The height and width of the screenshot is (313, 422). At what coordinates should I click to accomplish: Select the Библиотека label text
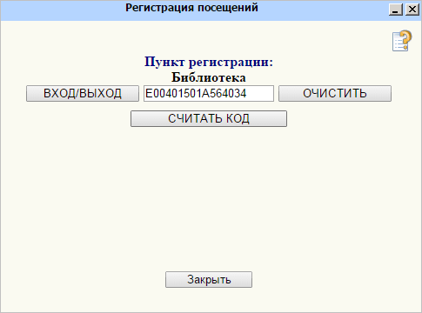tap(209, 77)
